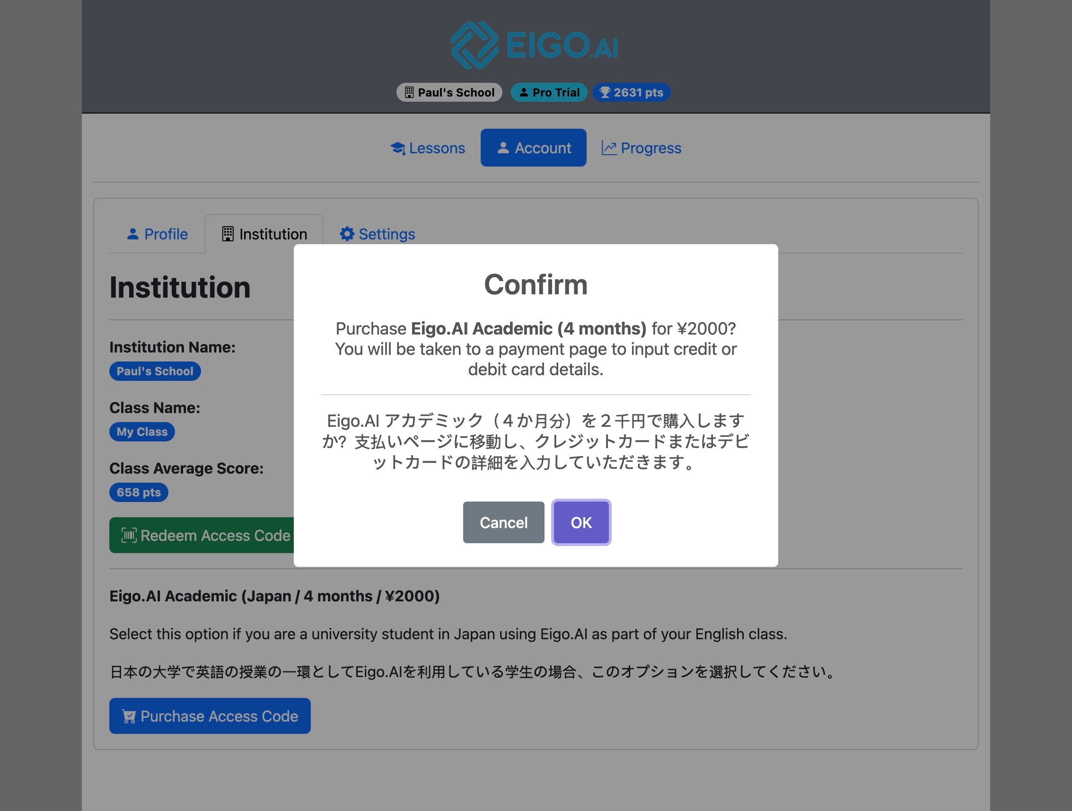This screenshot has width=1072, height=811.
Task: Click the Pro Trial badge
Action: (x=549, y=92)
